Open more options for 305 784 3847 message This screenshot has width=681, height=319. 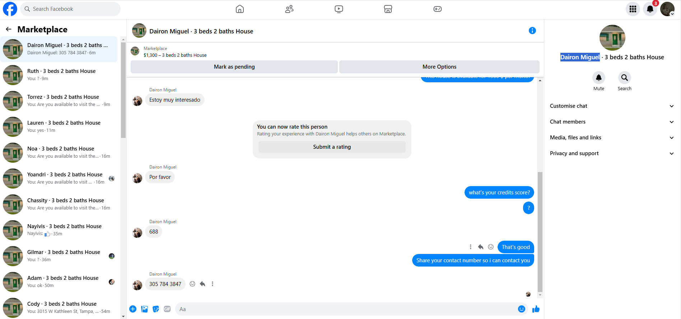pyautogui.click(x=213, y=284)
